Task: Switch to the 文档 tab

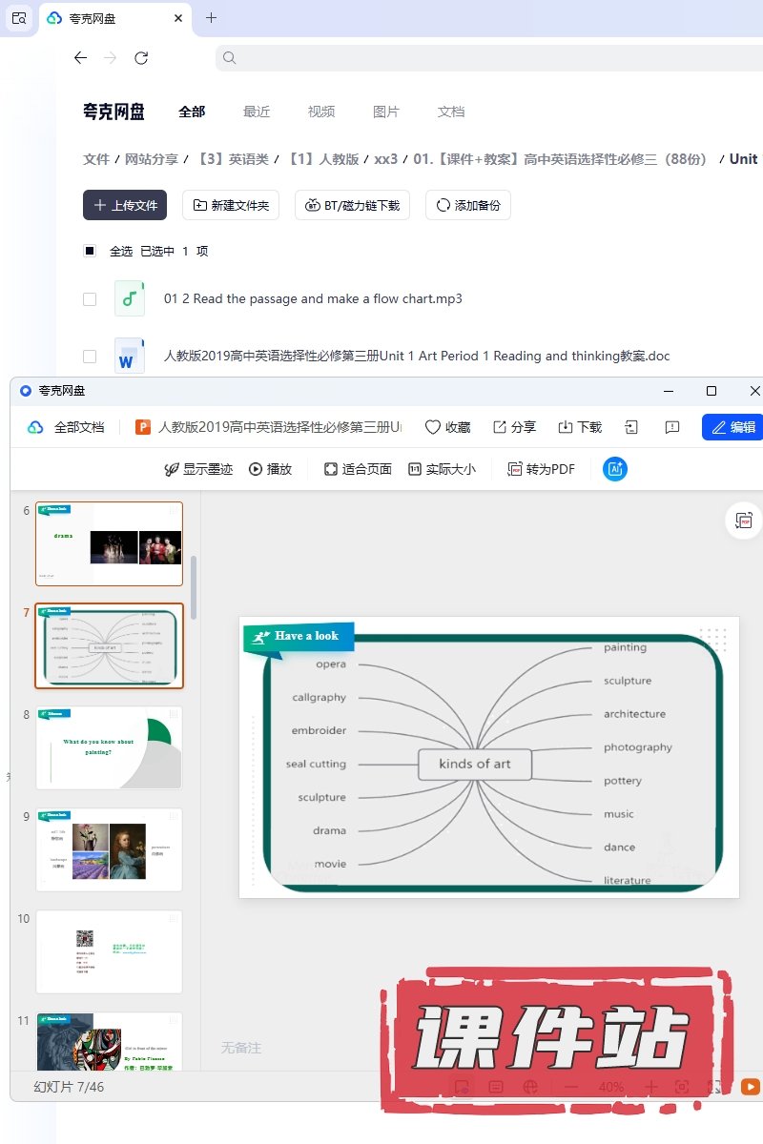Action: 451,112
